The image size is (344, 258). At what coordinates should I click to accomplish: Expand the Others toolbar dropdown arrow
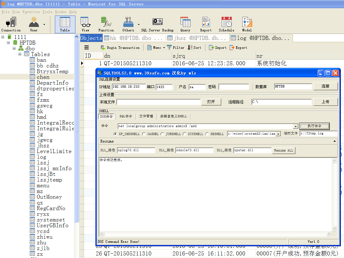[139, 24]
